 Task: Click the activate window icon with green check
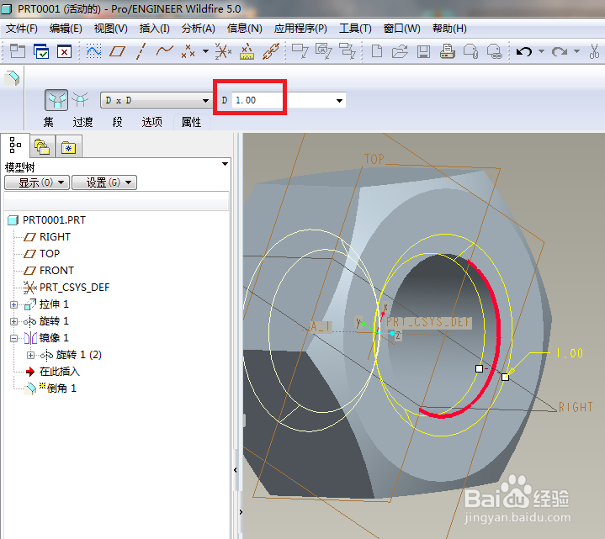(41, 51)
